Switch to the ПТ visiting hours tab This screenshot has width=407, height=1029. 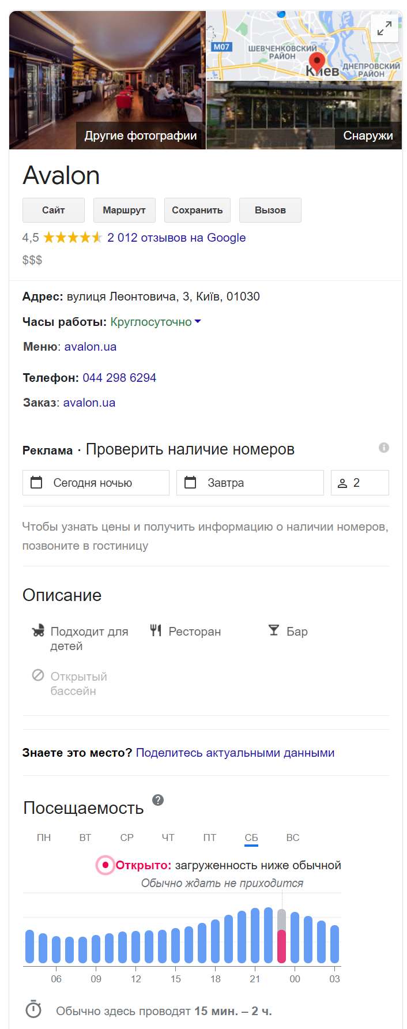point(210,837)
